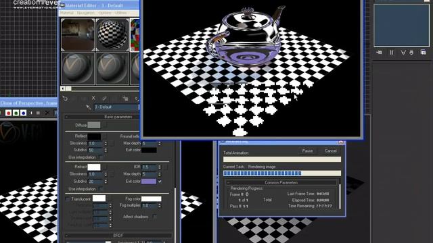Enable blue channel in frame buffer window

(24, 113)
